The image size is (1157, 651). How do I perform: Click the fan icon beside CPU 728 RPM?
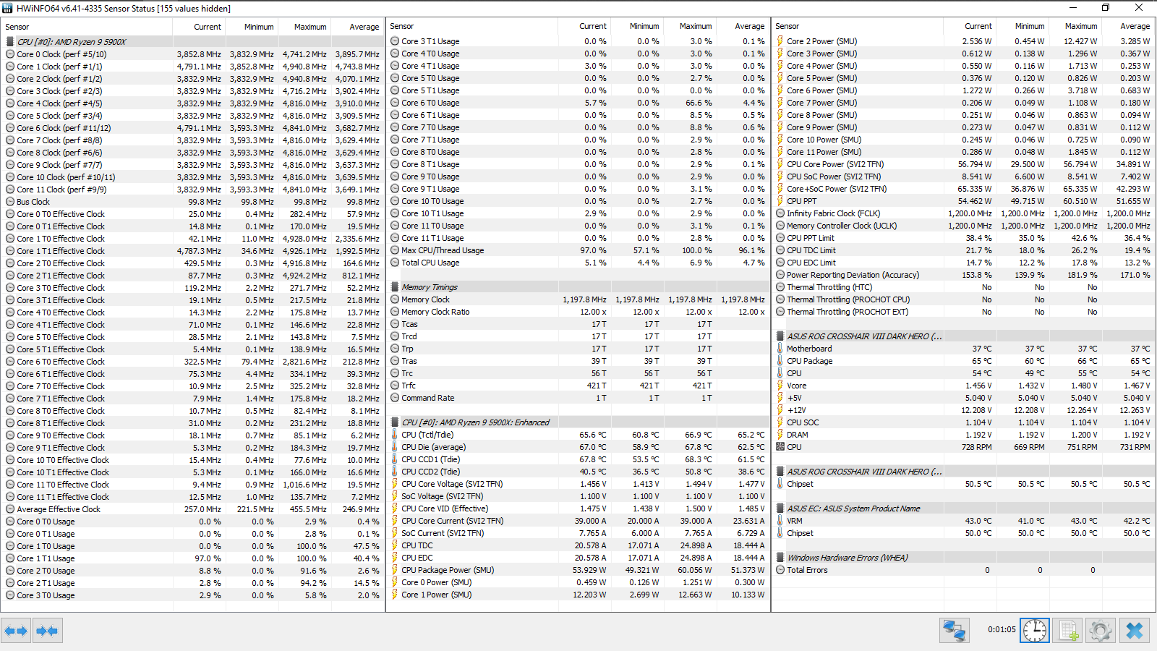click(780, 447)
